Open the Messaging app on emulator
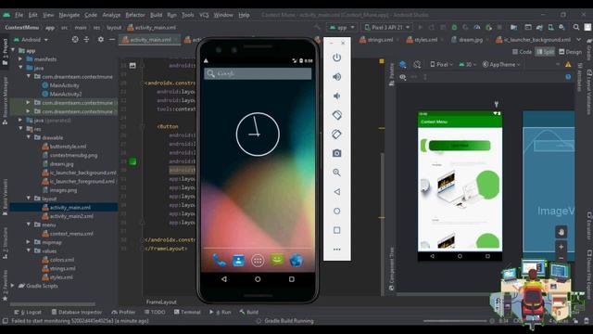 point(277,260)
